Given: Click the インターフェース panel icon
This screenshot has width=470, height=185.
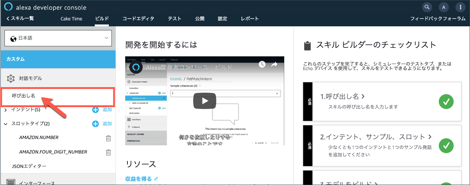Looking at the screenshot, I should pyautogui.click(x=11, y=182).
